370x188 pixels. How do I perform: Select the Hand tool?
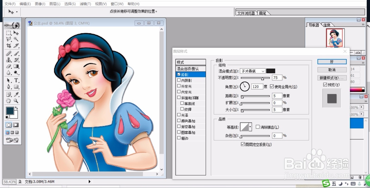tap(9, 101)
